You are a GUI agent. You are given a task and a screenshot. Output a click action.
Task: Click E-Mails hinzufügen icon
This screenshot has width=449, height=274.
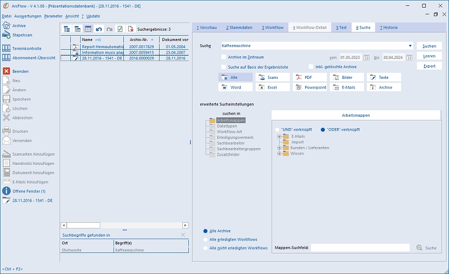6,182
